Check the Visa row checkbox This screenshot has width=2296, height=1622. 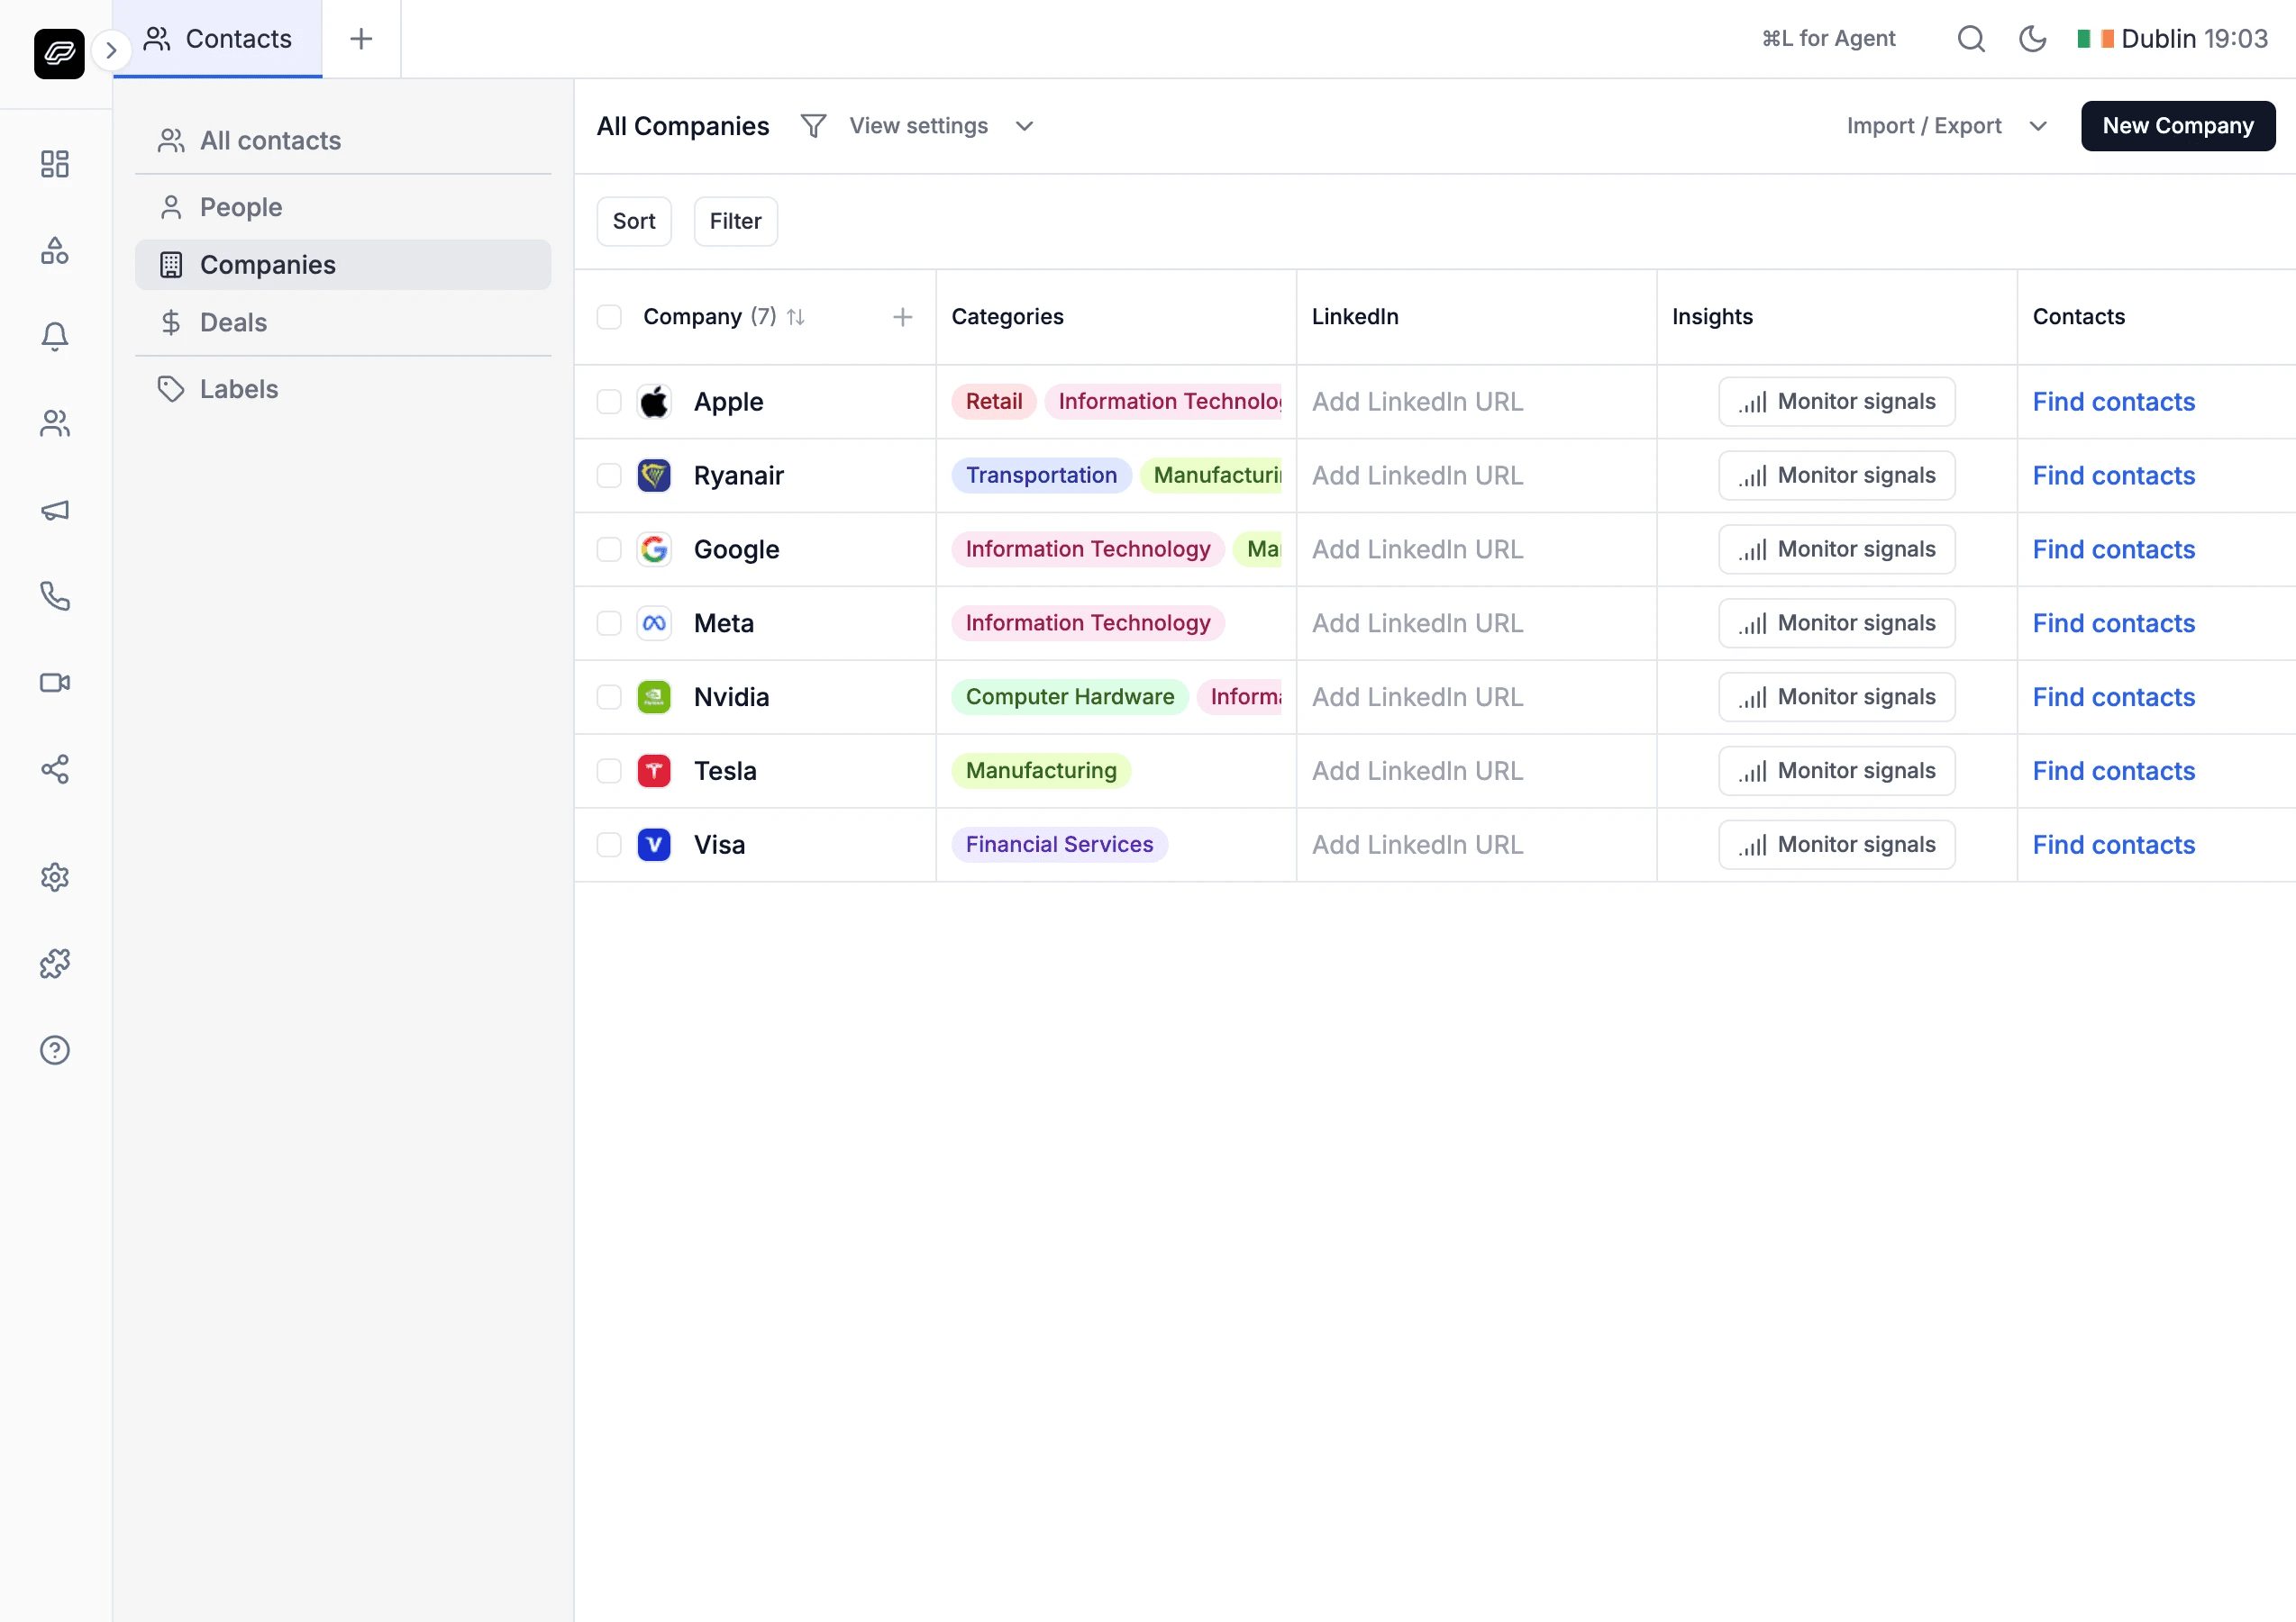(x=609, y=846)
